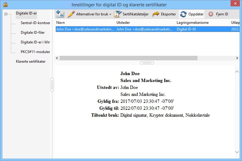Viewport: 242px width, 161px height.
Task: Click the Utløp column header
Action: 234,23
